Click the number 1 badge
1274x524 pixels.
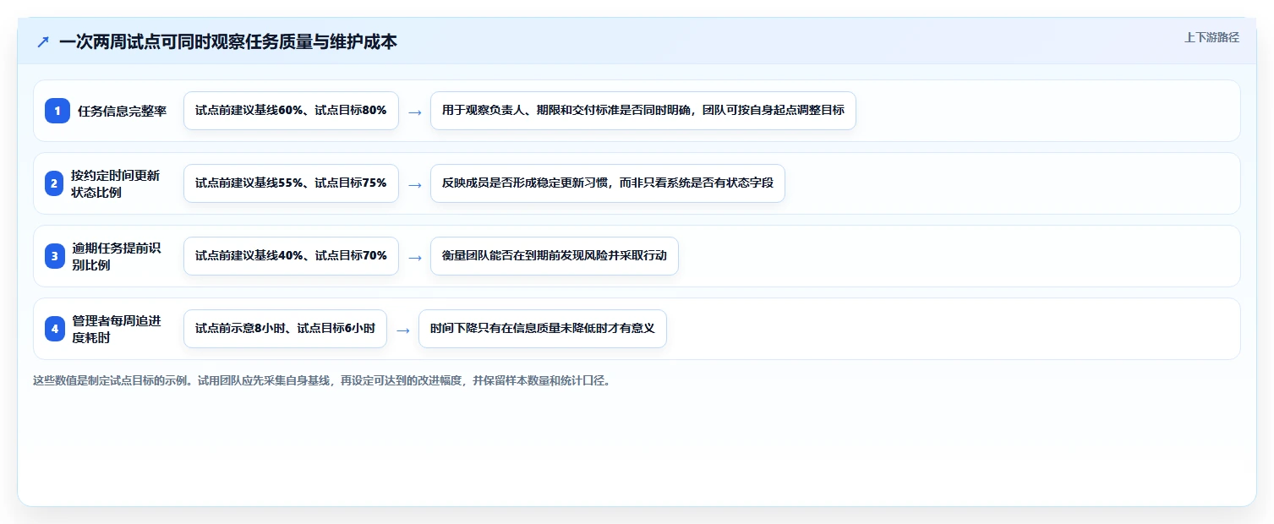pyautogui.click(x=57, y=111)
